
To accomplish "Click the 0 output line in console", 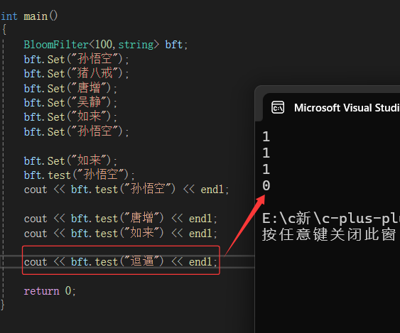I will [266, 185].
